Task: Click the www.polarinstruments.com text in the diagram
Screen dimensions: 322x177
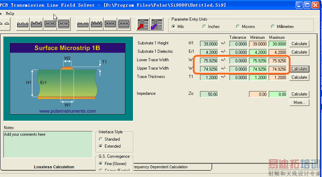Action: coord(68,111)
